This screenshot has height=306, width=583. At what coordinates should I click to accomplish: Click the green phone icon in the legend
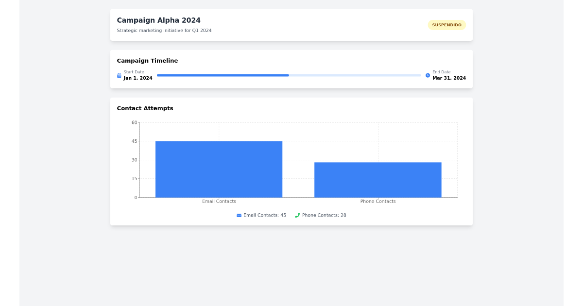pyautogui.click(x=297, y=215)
